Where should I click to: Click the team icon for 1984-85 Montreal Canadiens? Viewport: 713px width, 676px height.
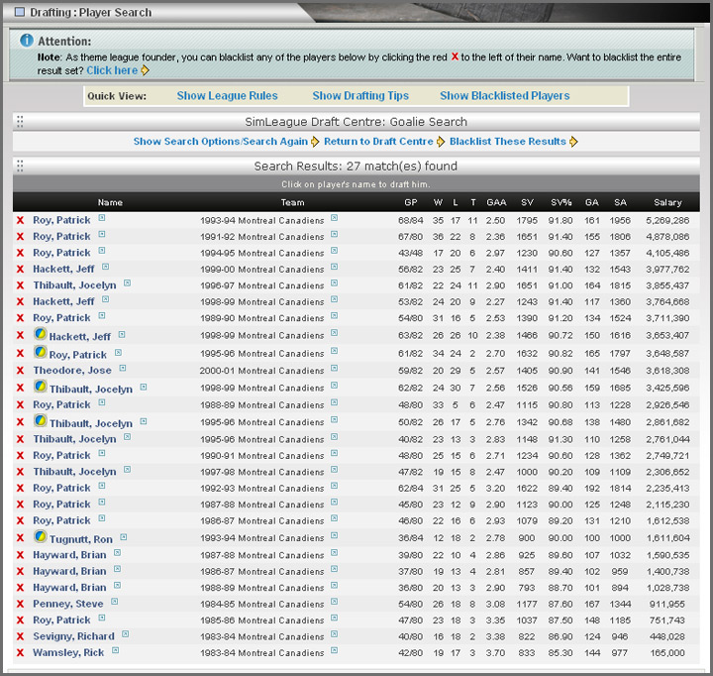(334, 603)
